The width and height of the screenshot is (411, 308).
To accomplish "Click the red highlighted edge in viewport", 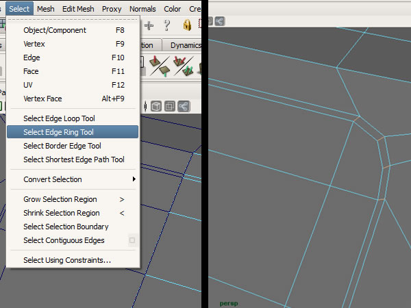I will coord(382,140).
